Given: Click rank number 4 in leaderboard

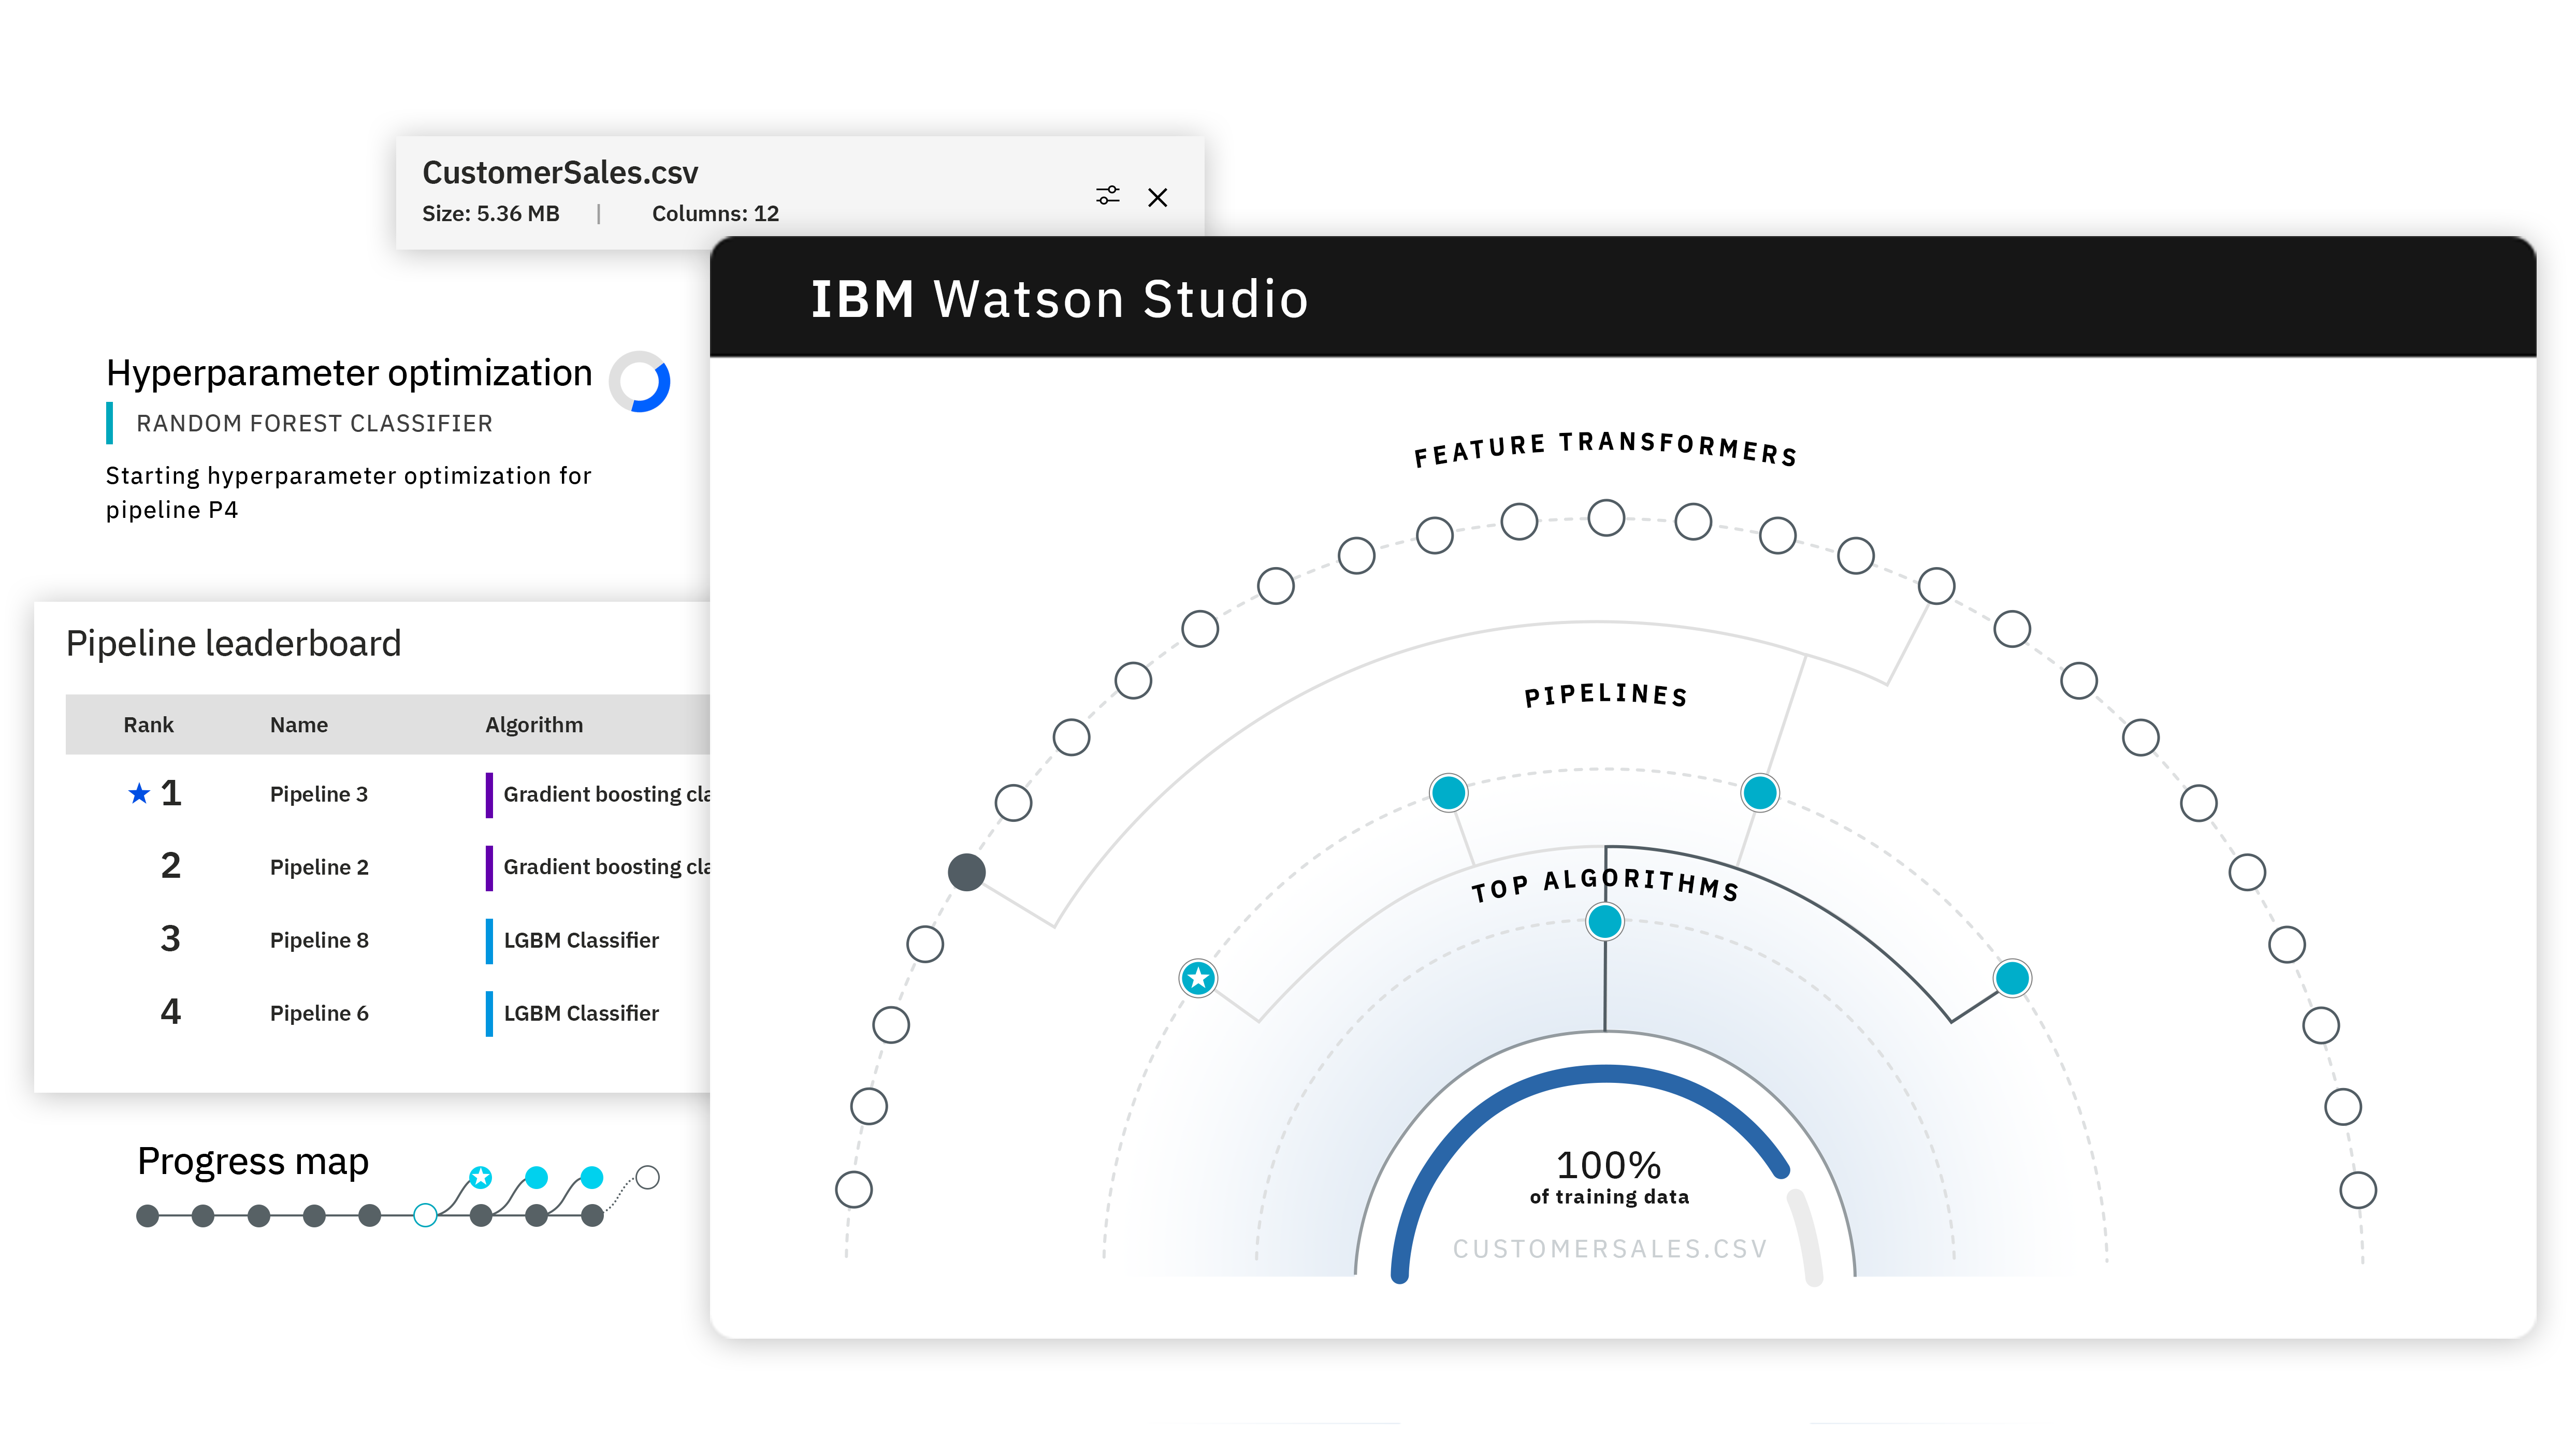Looking at the screenshot, I should (170, 1011).
